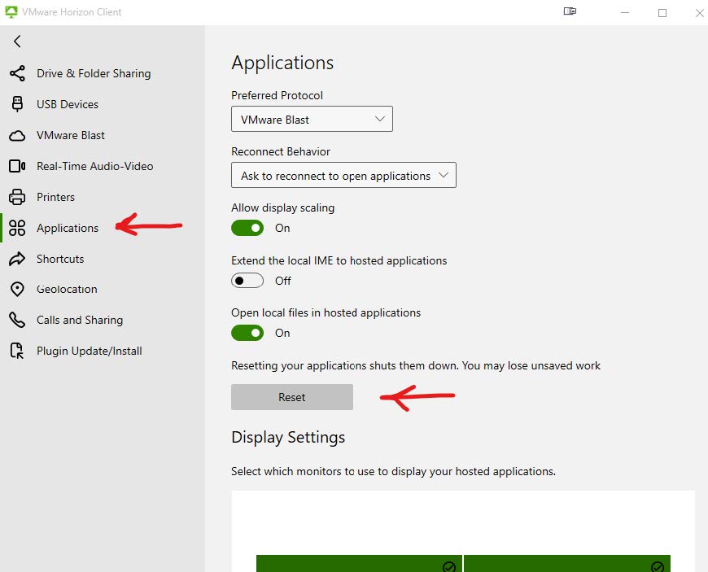Click the VMware Horizon Client logo icon

tap(11, 12)
